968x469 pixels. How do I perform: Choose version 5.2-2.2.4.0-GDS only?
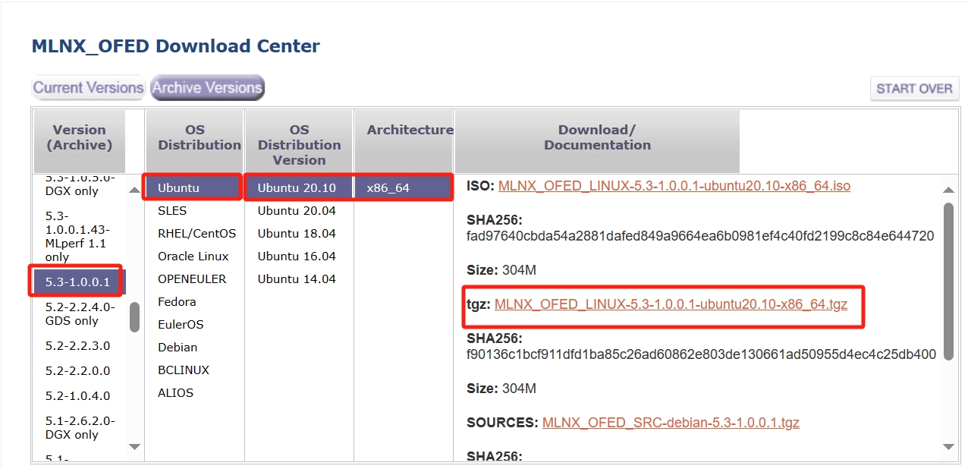(x=80, y=313)
